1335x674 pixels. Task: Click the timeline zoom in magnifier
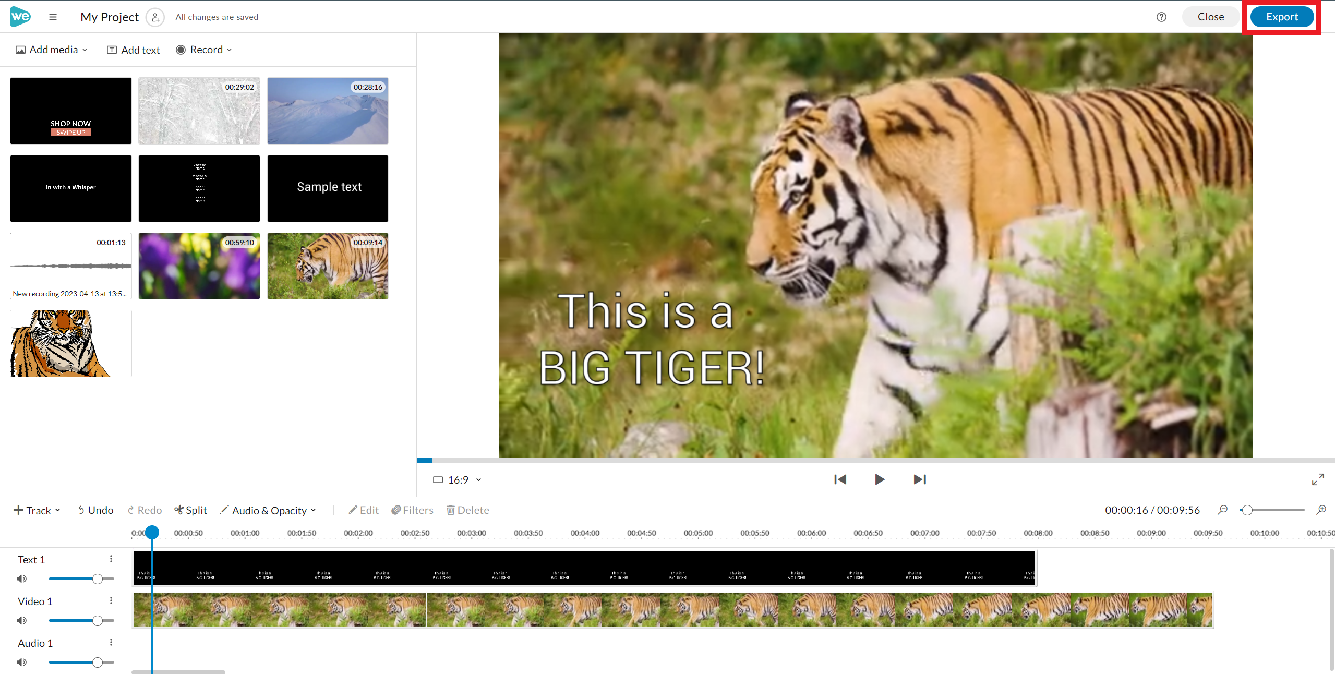coord(1321,510)
